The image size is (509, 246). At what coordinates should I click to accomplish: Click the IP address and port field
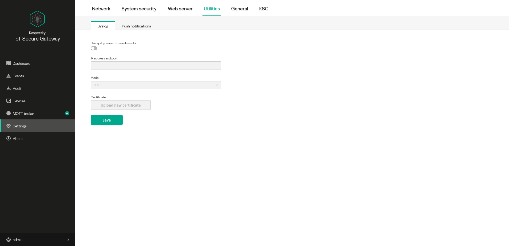pos(156,66)
